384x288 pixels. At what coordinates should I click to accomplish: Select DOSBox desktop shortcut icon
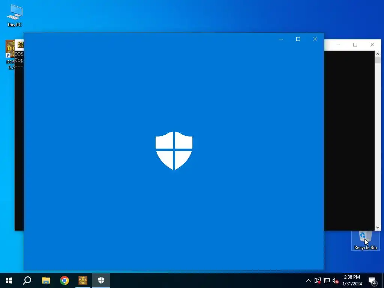click(10, 55)
